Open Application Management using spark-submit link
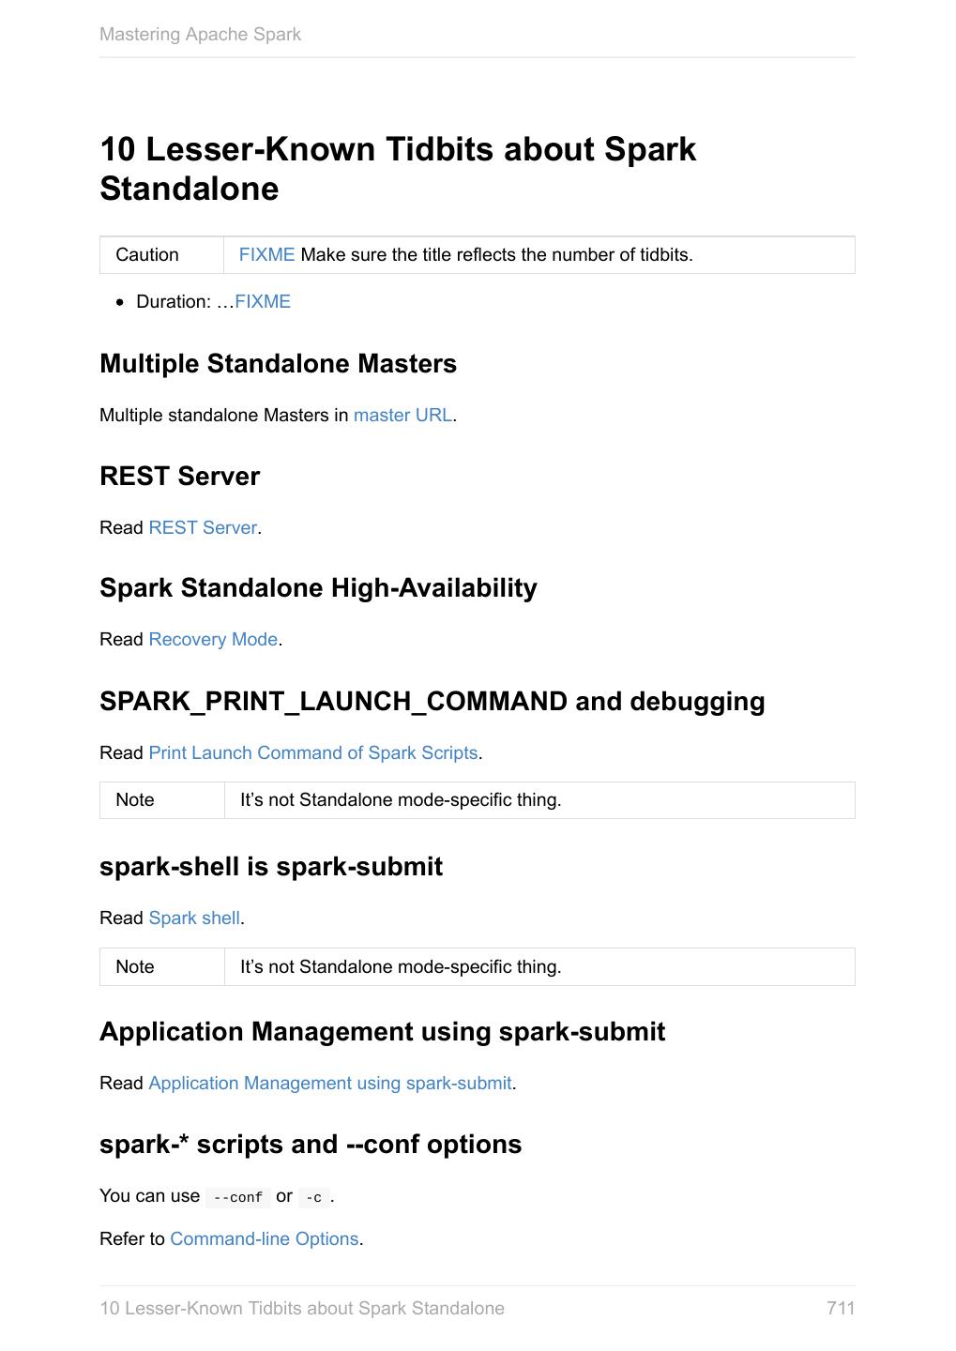The image size is (956, 1351). [x=330, y=1084]
